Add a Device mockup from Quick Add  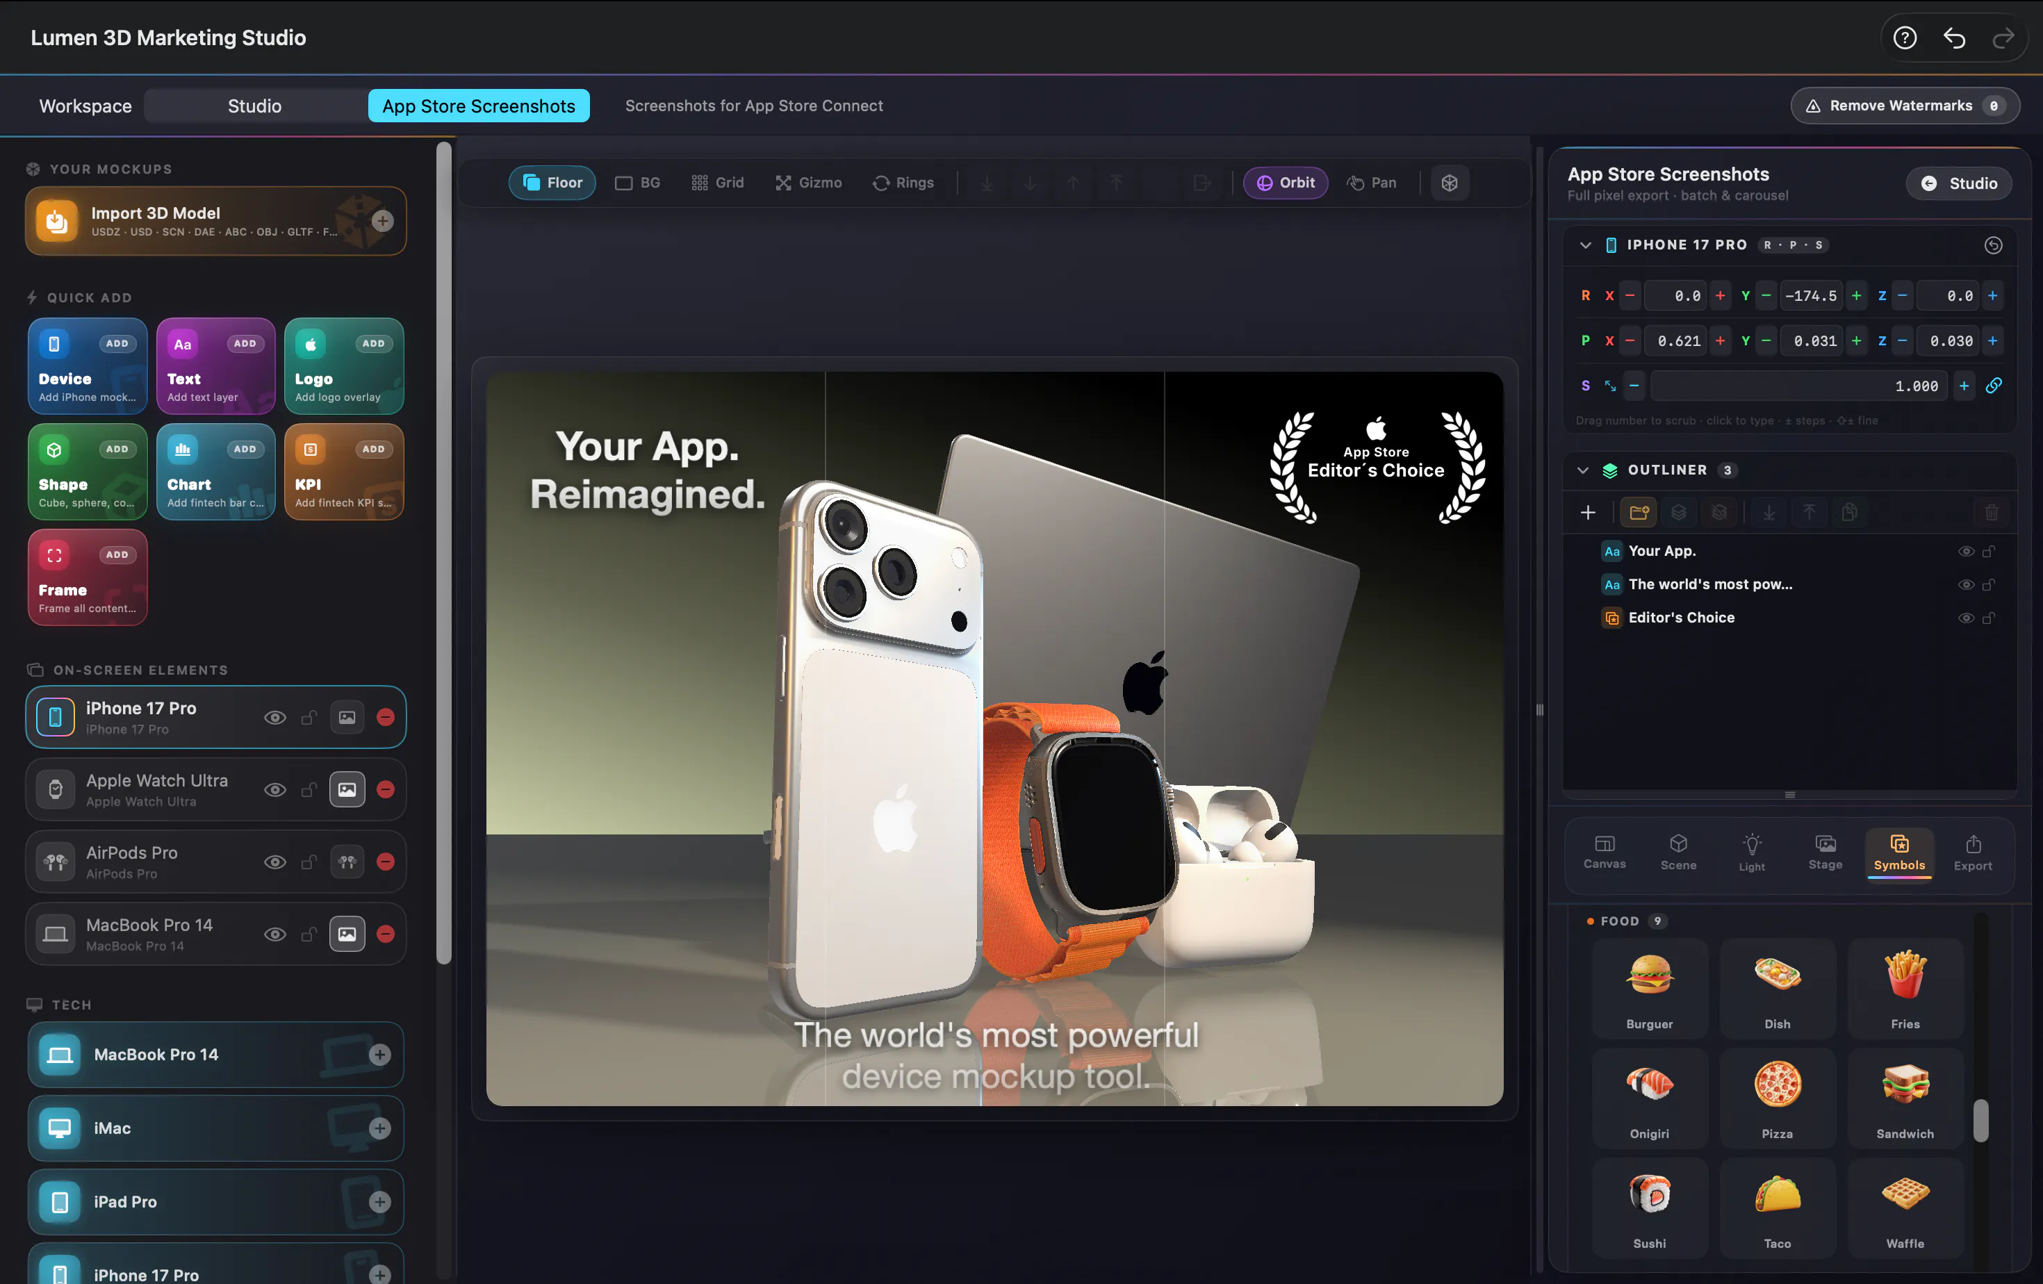point(88,365)
